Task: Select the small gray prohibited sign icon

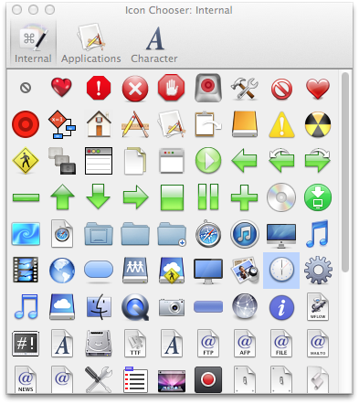Action: point(26,88)
